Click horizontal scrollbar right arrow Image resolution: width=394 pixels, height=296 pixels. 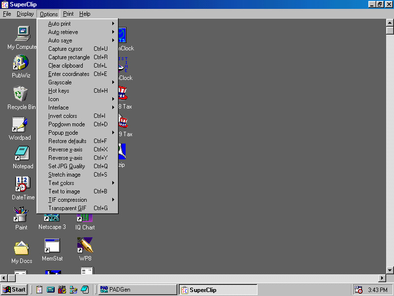pyautogui.click(x=382, y=278)
